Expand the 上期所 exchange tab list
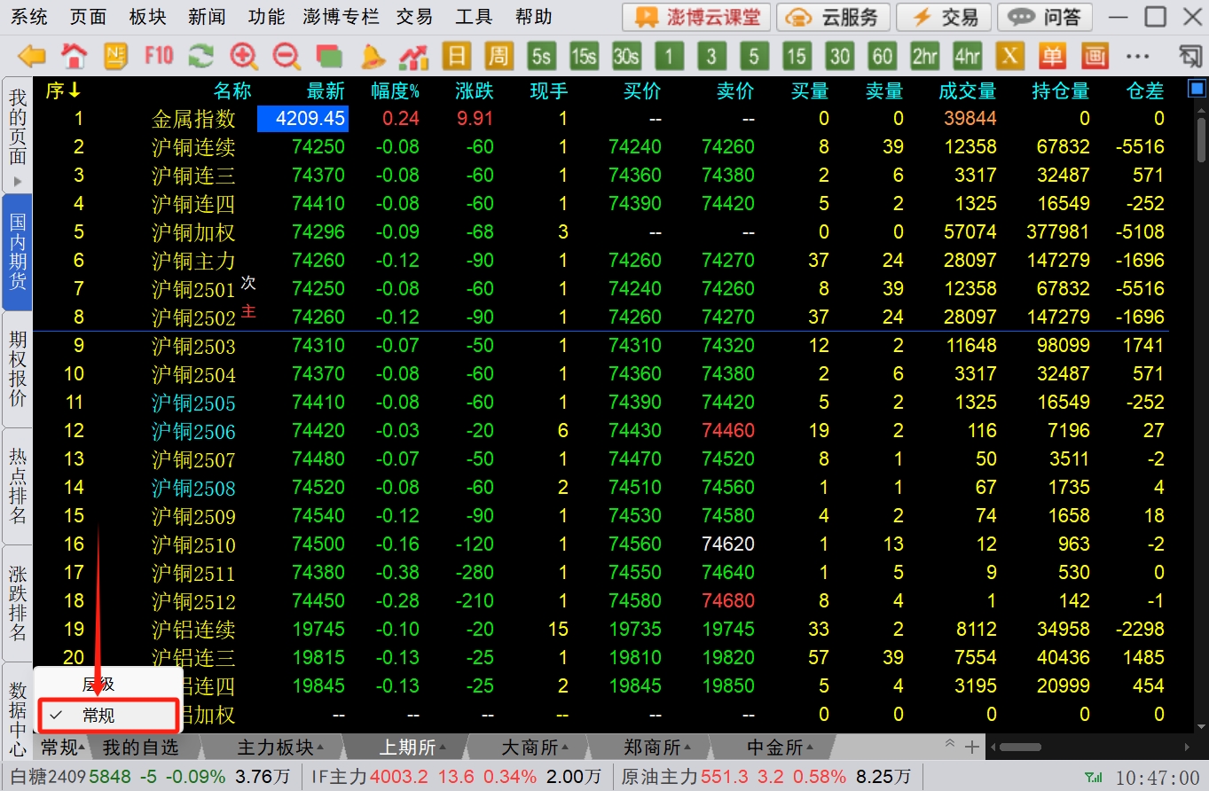 [411, 748]
